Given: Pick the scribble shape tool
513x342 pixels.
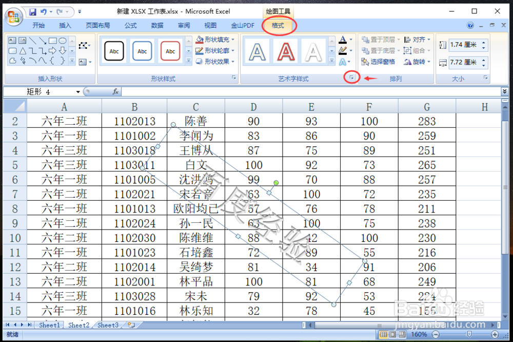Looking at the screenshot, I should [x=22, y=61].
